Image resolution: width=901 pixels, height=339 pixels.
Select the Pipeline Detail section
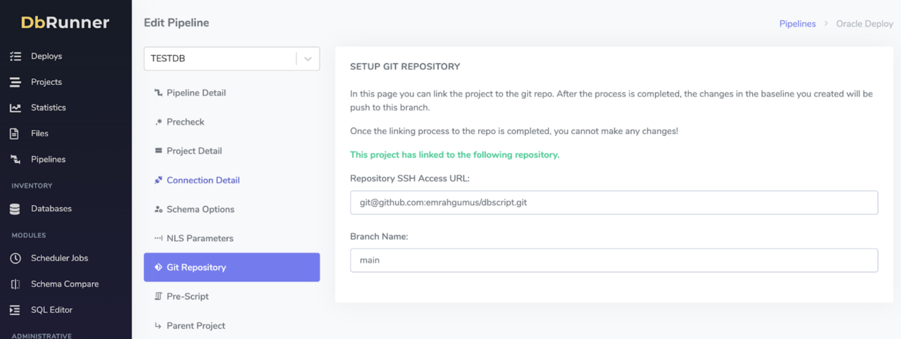[196, 93]
